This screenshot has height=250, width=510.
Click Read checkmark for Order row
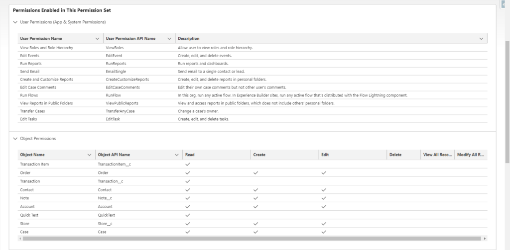pos(187,173)
